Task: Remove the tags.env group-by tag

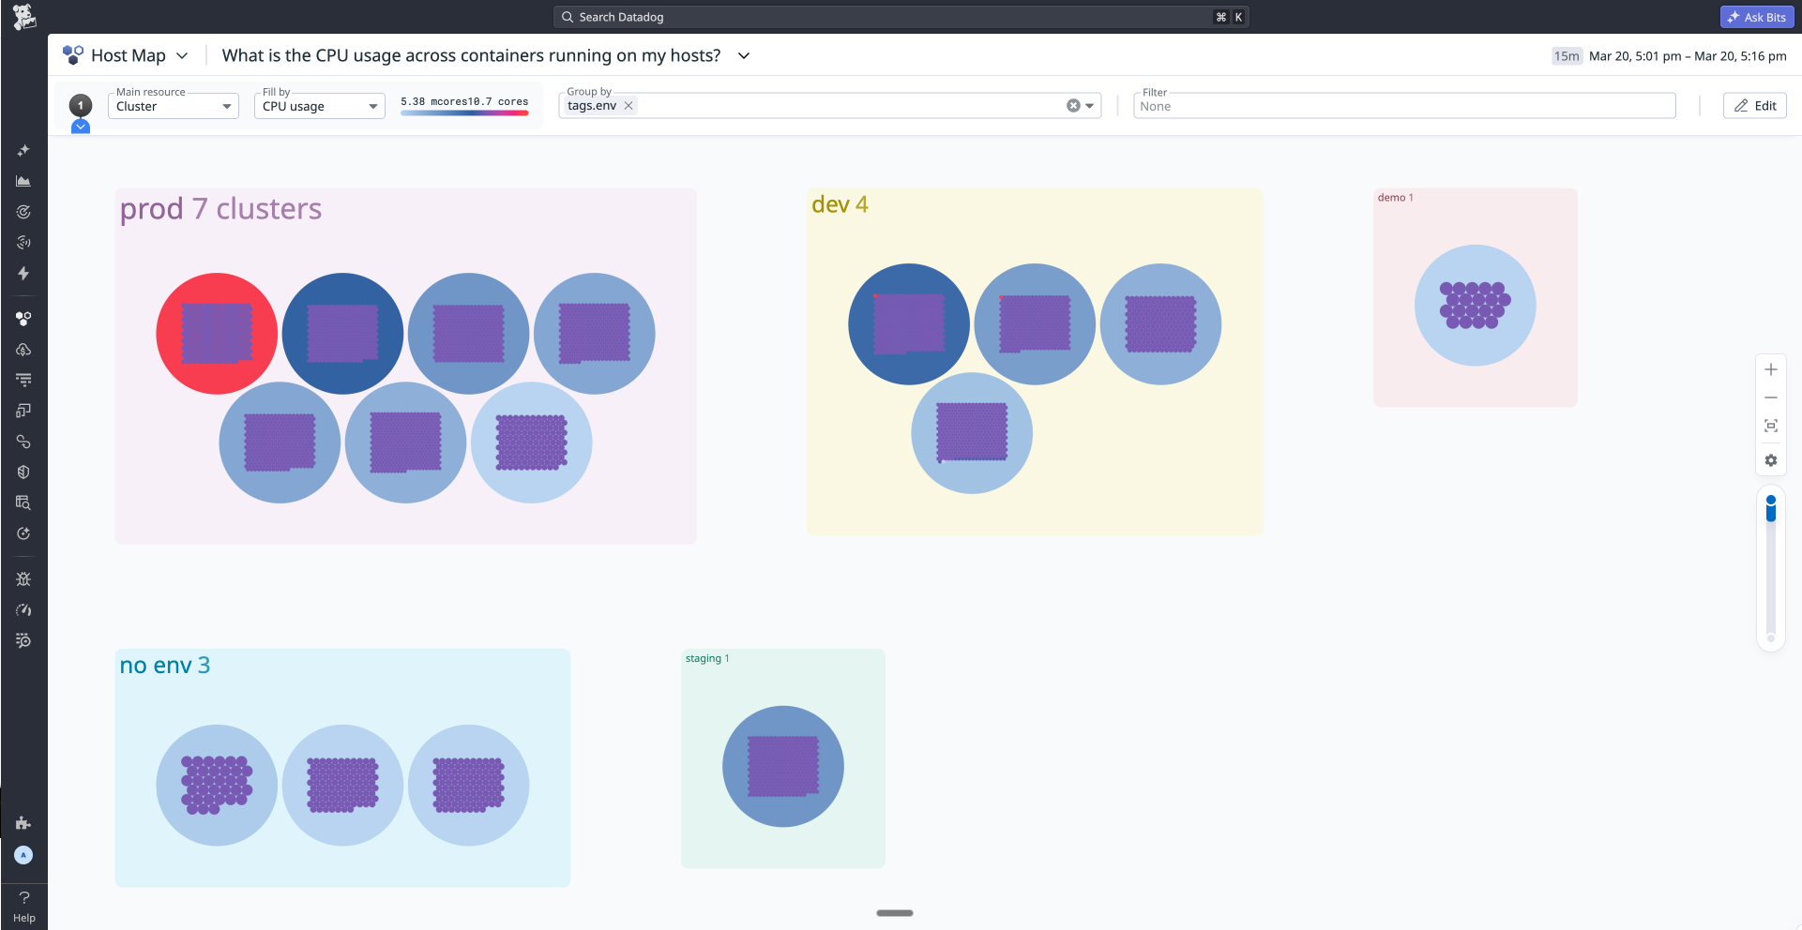Action: tap(628, 106)
